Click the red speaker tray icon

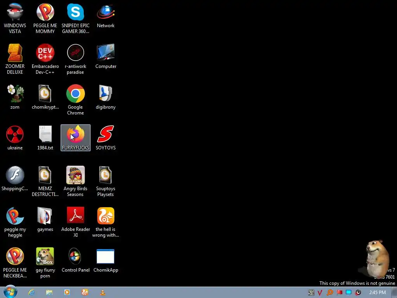click(358, 293)
